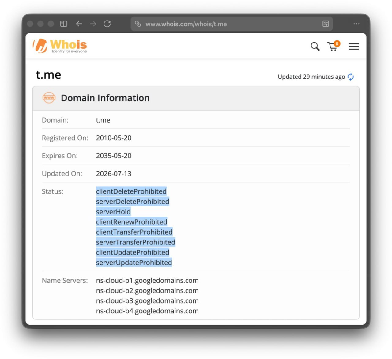Open the shopping cart icon

(333, 46)
